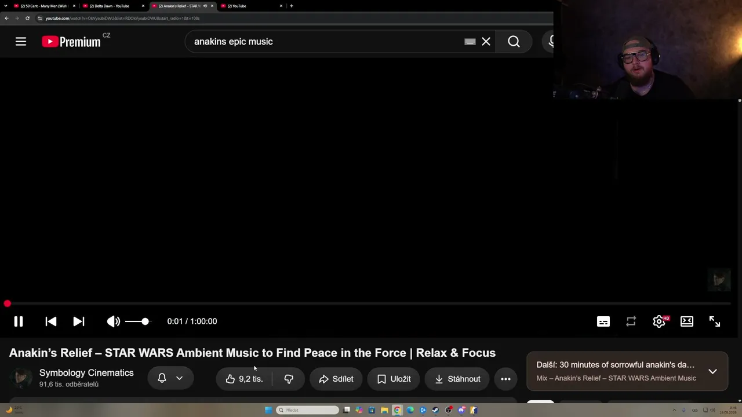Open Steam from the taskbar
The width and height of the screenshot is (742, 417).
[x=435, y=410]
